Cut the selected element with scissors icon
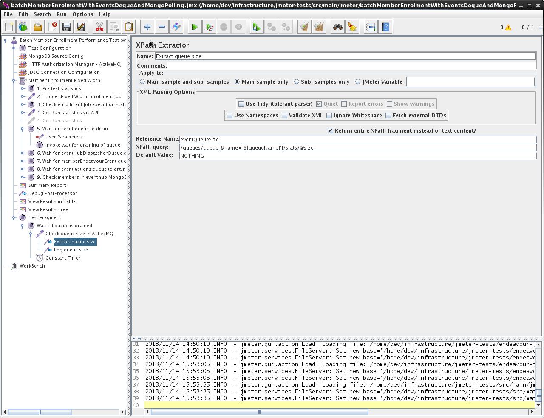This screenshot has height=418, width=544. 99,27
